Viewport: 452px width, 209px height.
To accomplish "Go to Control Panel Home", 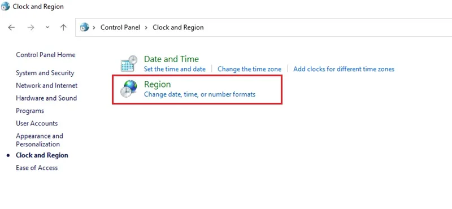I will [x=46, y=55].
